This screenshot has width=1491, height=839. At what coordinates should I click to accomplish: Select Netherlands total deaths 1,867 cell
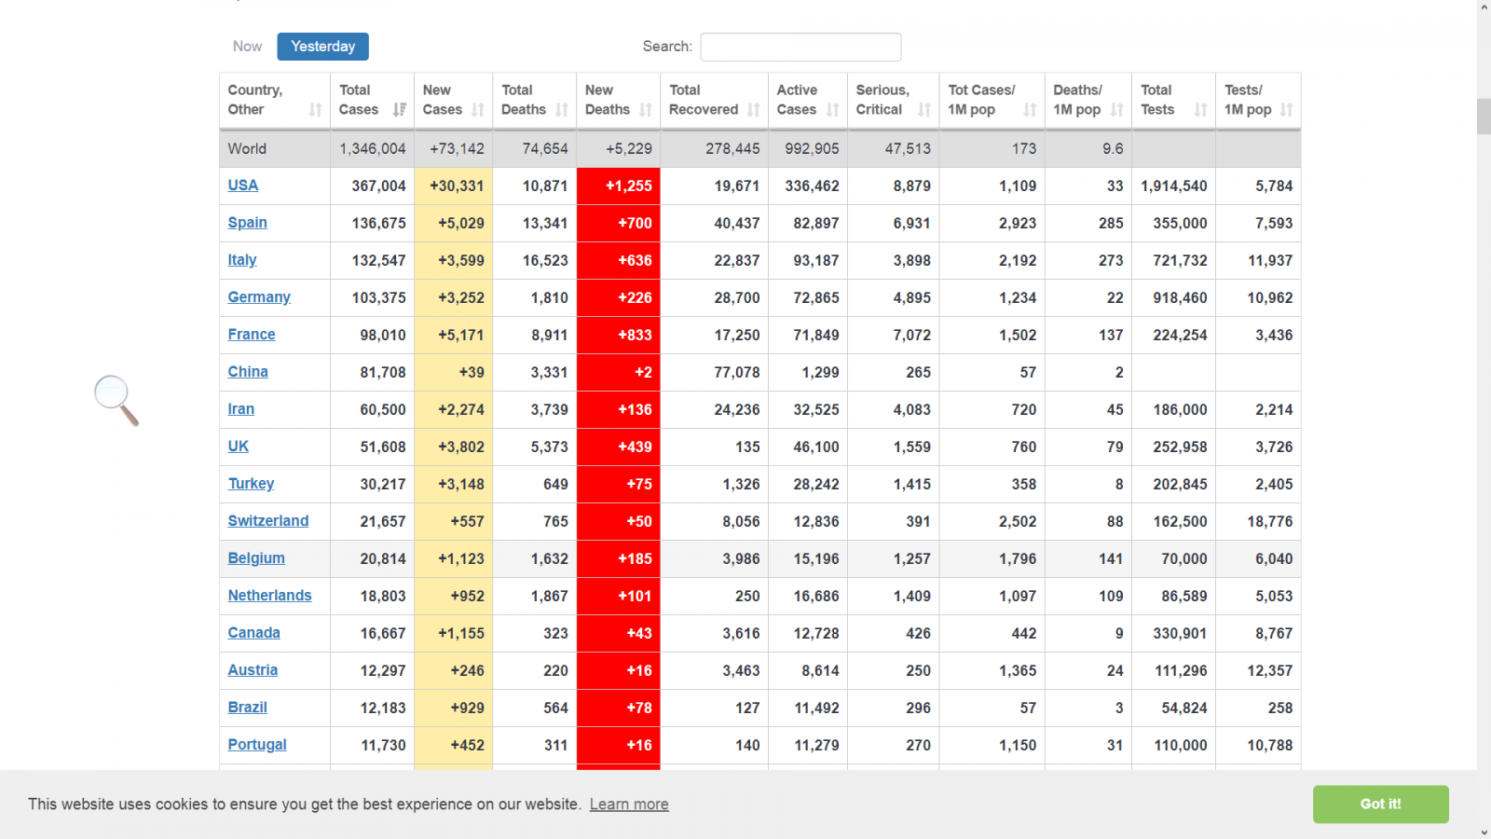535,597
